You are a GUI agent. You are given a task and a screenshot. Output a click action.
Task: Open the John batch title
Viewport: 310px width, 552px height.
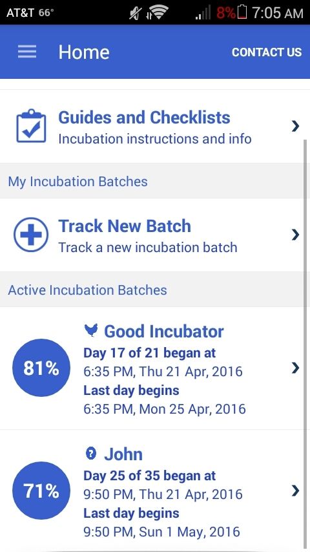tap(123, 454)
